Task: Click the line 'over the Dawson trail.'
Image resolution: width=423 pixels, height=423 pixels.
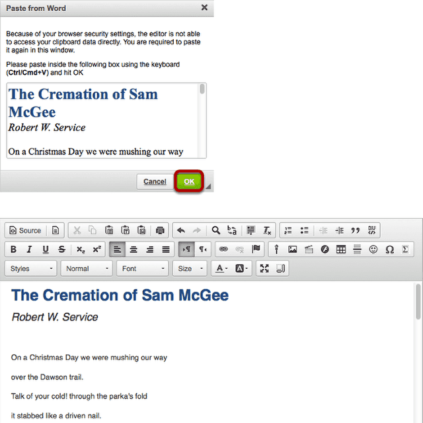Action: [47, 377]
